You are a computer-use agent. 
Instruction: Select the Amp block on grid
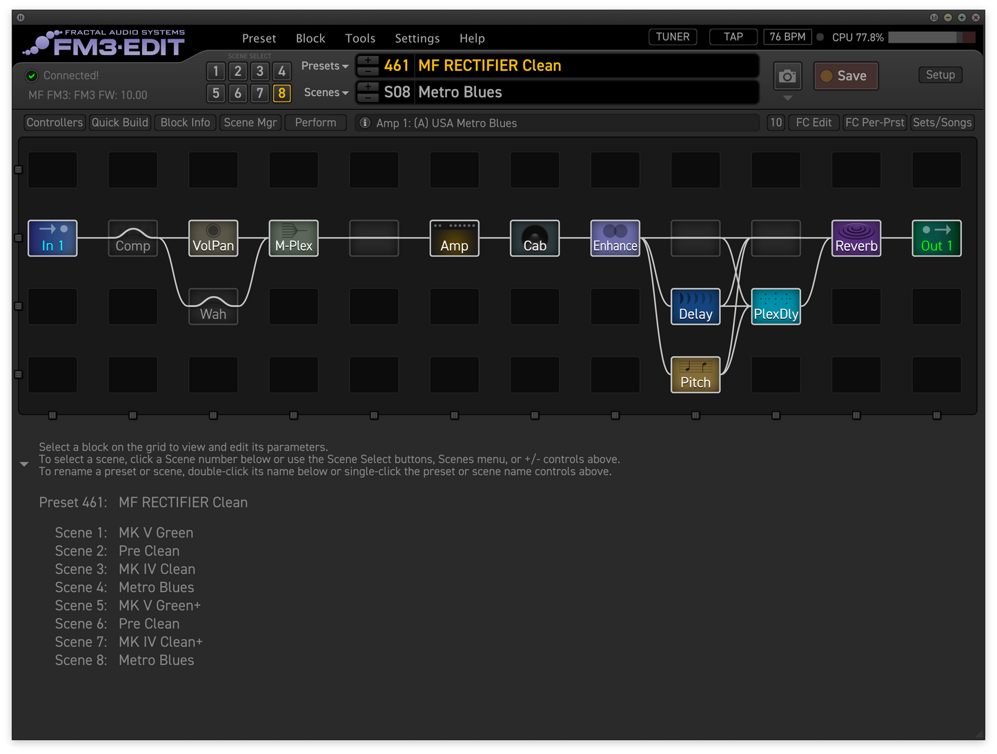point(454,239)
